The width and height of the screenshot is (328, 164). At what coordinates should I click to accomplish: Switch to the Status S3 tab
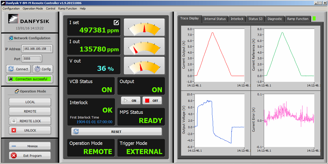255,19
